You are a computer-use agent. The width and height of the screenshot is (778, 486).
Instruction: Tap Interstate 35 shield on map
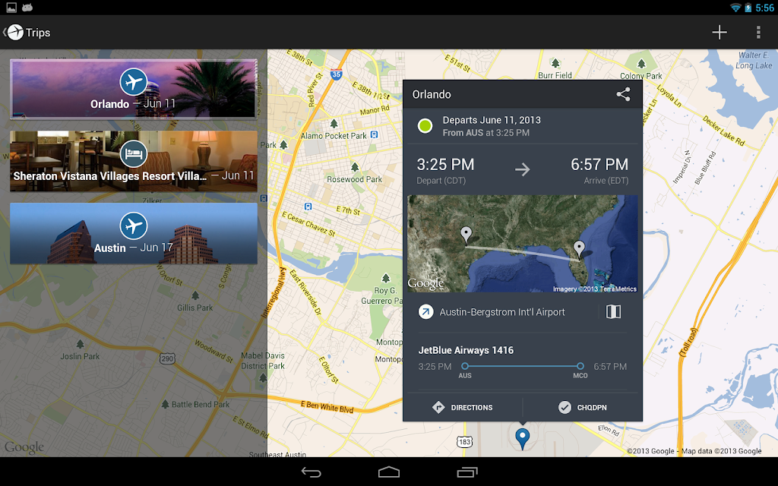pyautogui.click(x=337, y=74)
